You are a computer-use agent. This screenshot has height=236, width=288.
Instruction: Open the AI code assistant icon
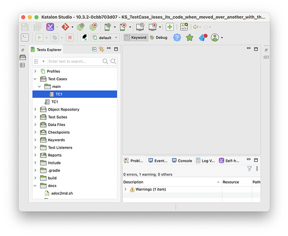(184, 27)
